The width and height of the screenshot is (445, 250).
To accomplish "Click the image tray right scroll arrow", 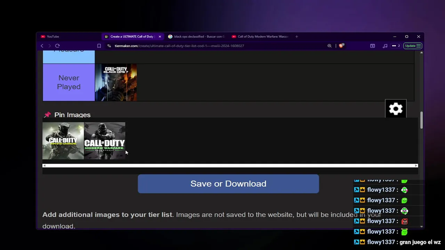I will (416, 166).
